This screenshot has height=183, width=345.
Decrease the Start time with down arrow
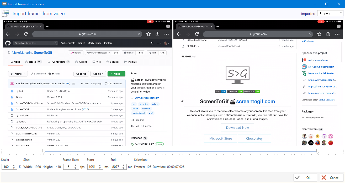pyautogui.click(x=100, y=168)
